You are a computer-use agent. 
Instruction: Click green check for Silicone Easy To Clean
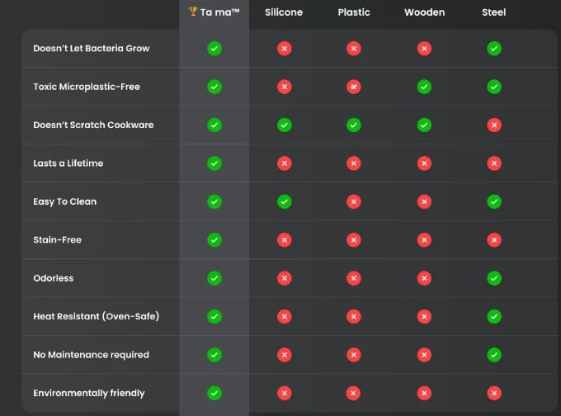(x=284, y=201)
